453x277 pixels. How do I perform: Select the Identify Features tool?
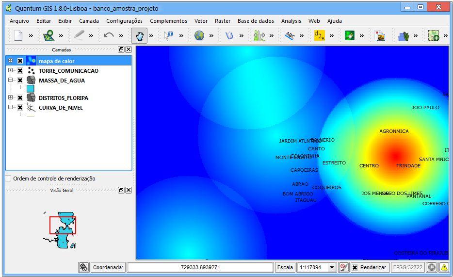[168, 35]
